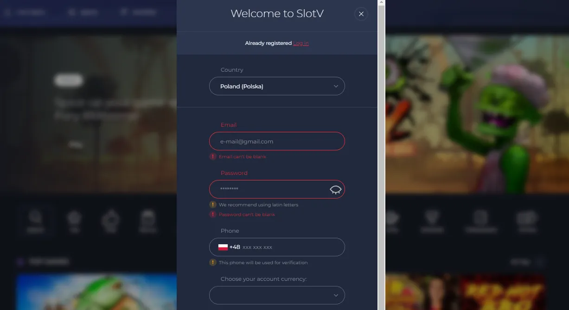The width and height of the screenshot is (569, 310).
Task: Expand currency options using the chevron arrow
Action: (336, 296)
